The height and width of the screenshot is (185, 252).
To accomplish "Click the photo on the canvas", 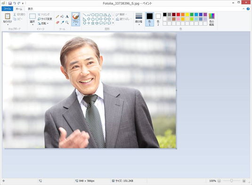I will click(x=89, y=90).
